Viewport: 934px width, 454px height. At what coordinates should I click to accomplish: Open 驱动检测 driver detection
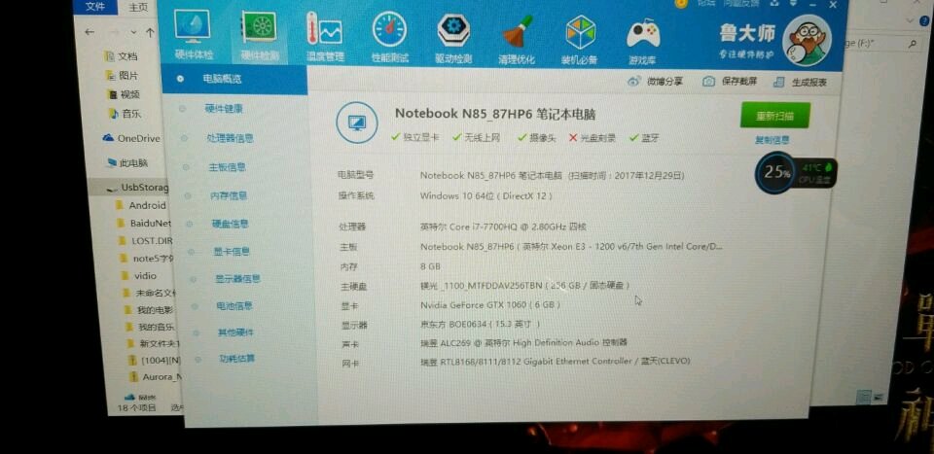453,38
